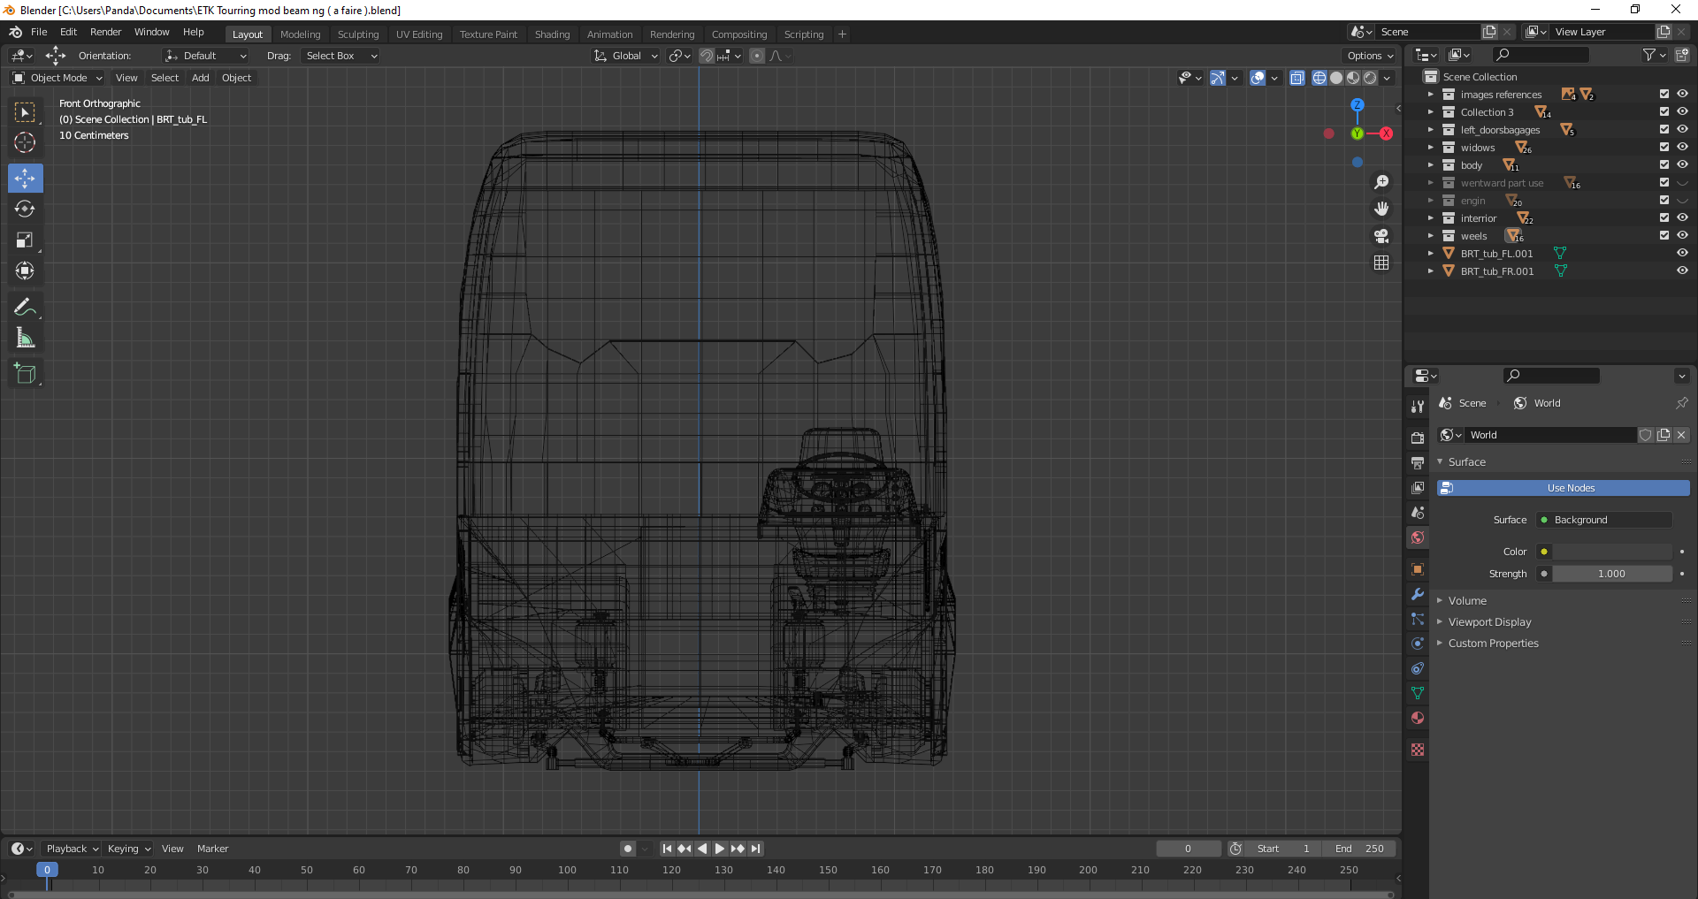The image size is (1698, 899).
Task: Hide the body collection via eye icon
Action: 1682,164
